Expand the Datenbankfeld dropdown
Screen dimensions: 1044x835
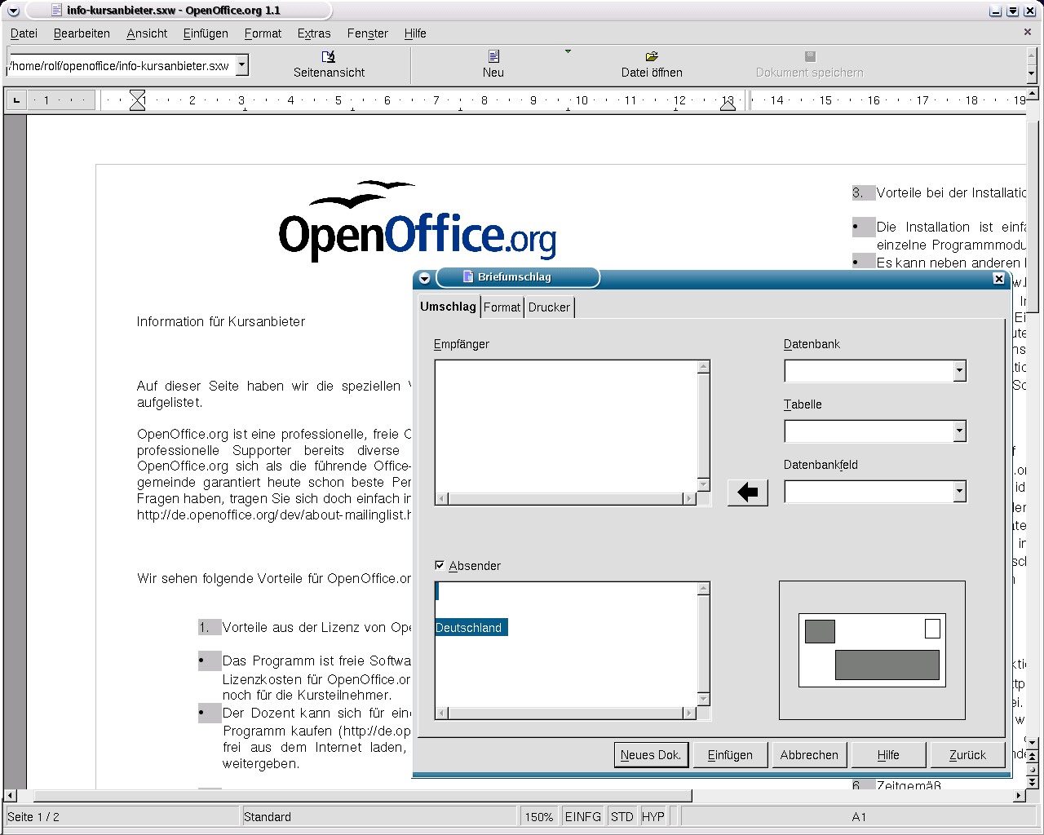[959, 492]
